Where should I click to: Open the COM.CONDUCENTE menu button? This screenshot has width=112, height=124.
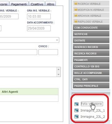click(x=91, y=28)
